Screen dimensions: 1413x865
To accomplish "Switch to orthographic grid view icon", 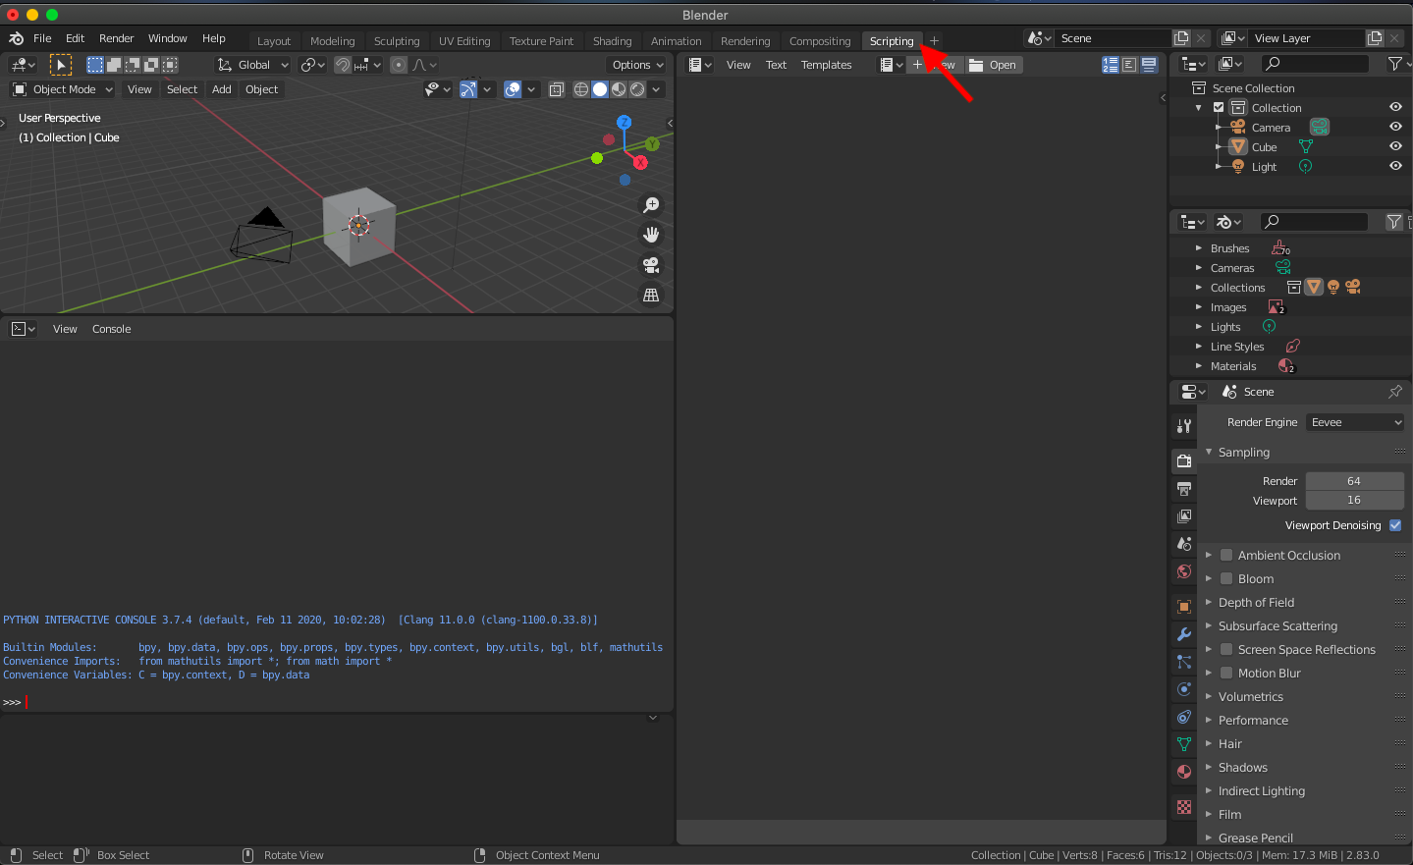I will [x=650, y=295].
